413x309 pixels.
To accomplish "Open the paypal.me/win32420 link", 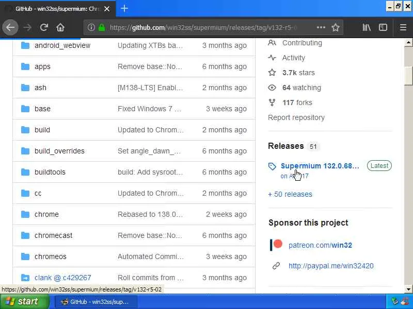I will coord(331,266).
